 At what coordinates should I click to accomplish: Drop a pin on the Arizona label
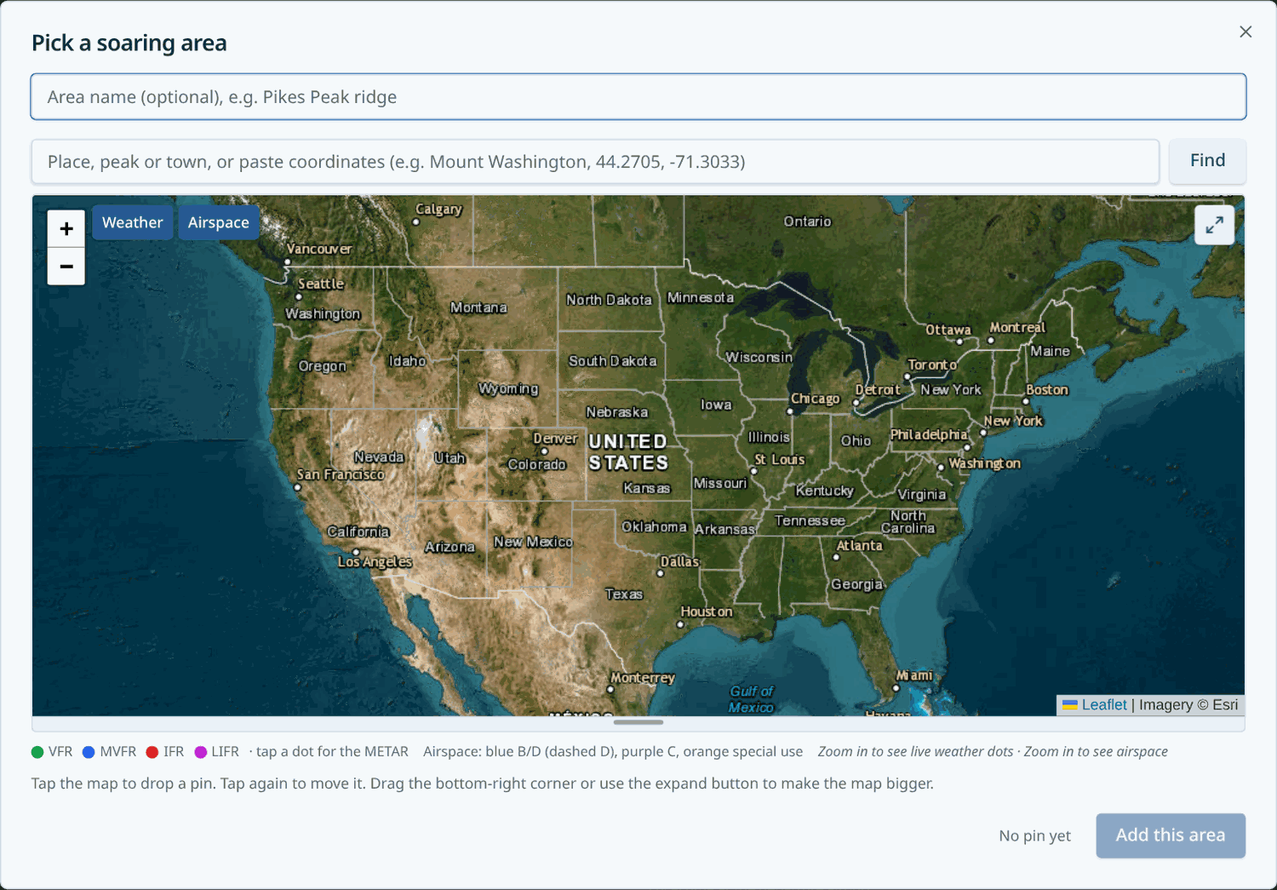(x=450, y=547)
